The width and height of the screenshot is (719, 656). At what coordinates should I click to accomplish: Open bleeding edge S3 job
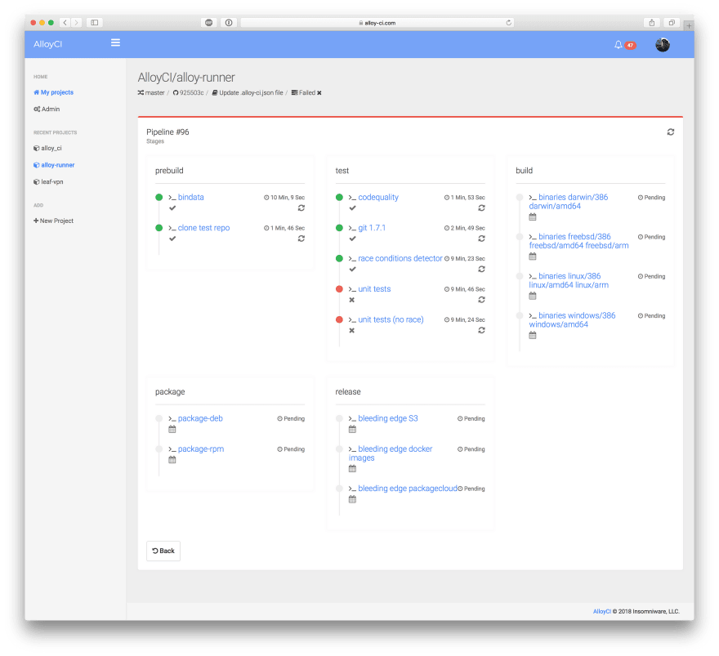click(388, 418)
